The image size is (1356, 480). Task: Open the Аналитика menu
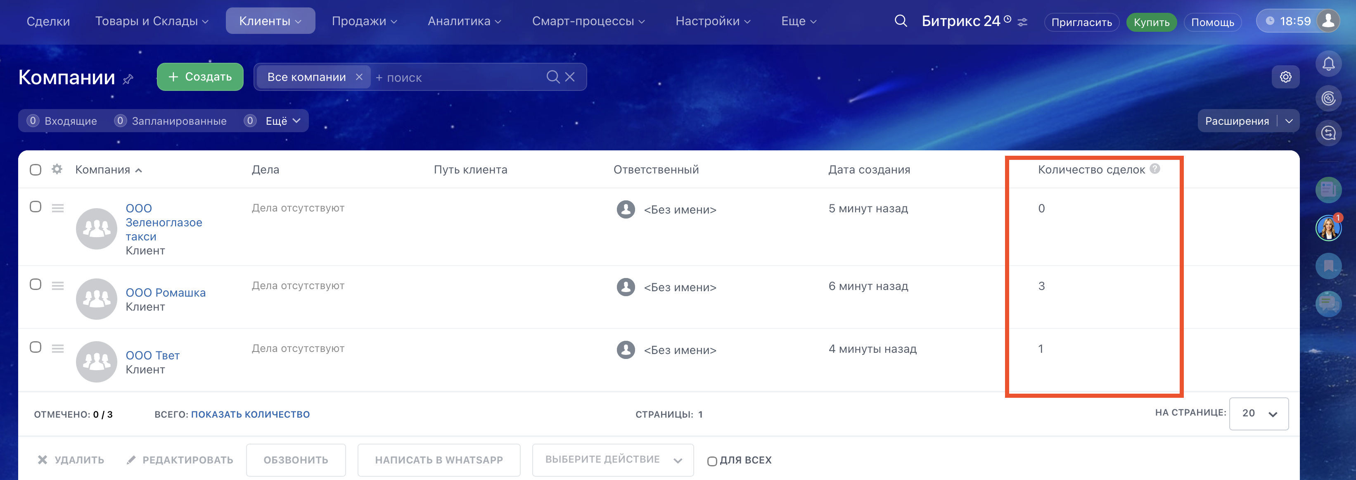pyautogui.click(x=464, y=21)
